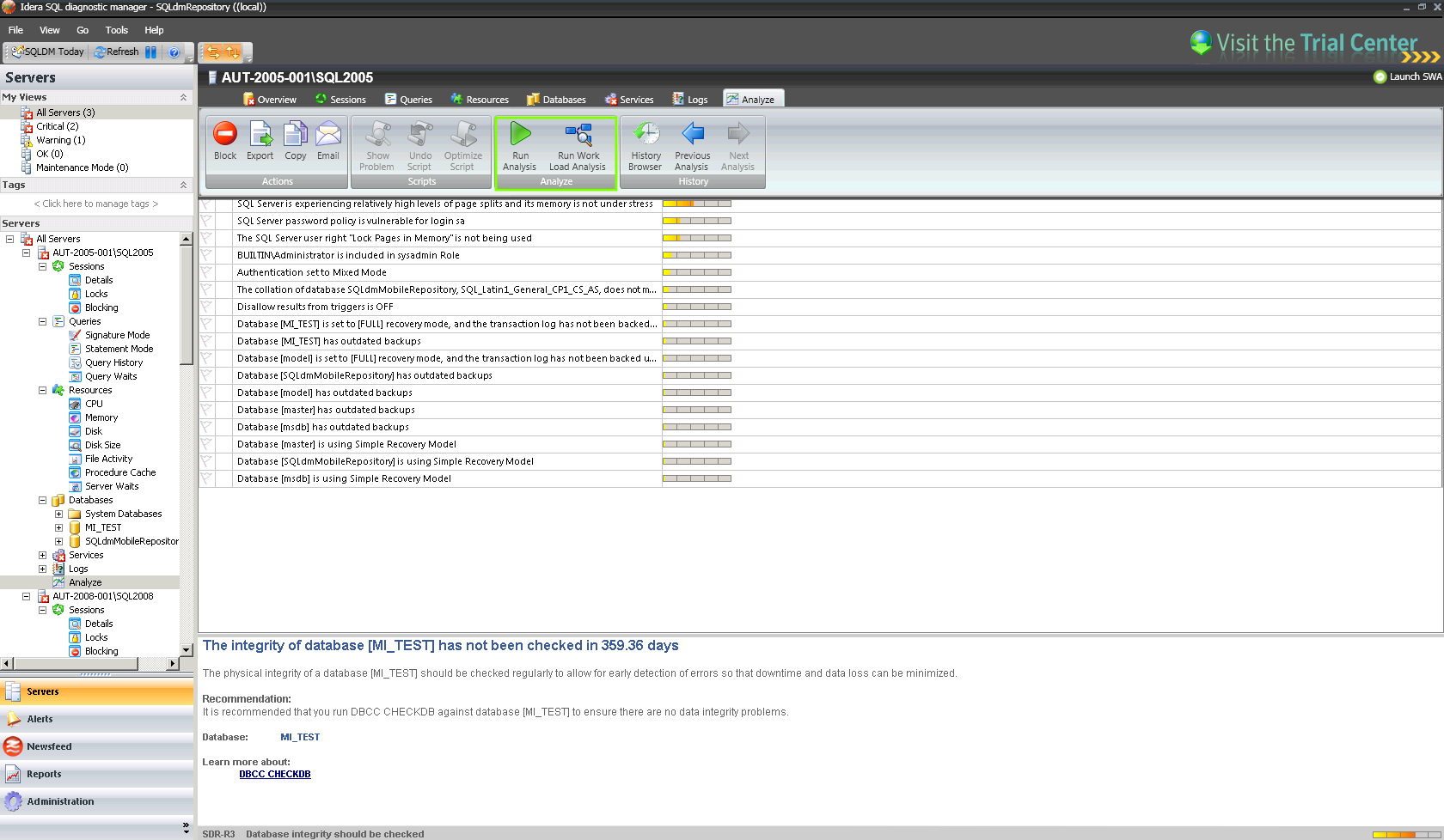
Task: Visit the Trial Center banner
Action: coord(1315,44)
